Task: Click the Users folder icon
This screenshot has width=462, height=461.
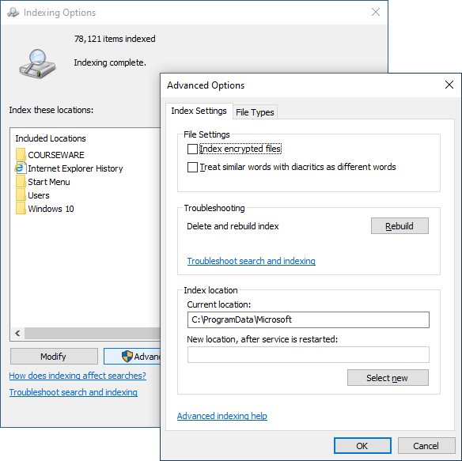Action: pyautogui.click(x=21, y=195)
